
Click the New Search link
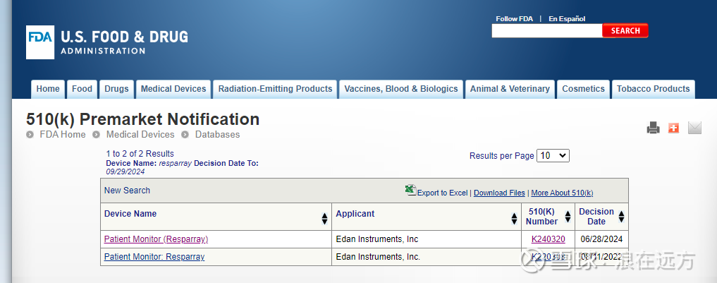click(x=127, y=191)
